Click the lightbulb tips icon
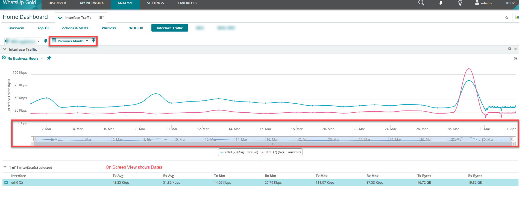The width and height of the screenshot is (522, 215). (x=460, y=3)
